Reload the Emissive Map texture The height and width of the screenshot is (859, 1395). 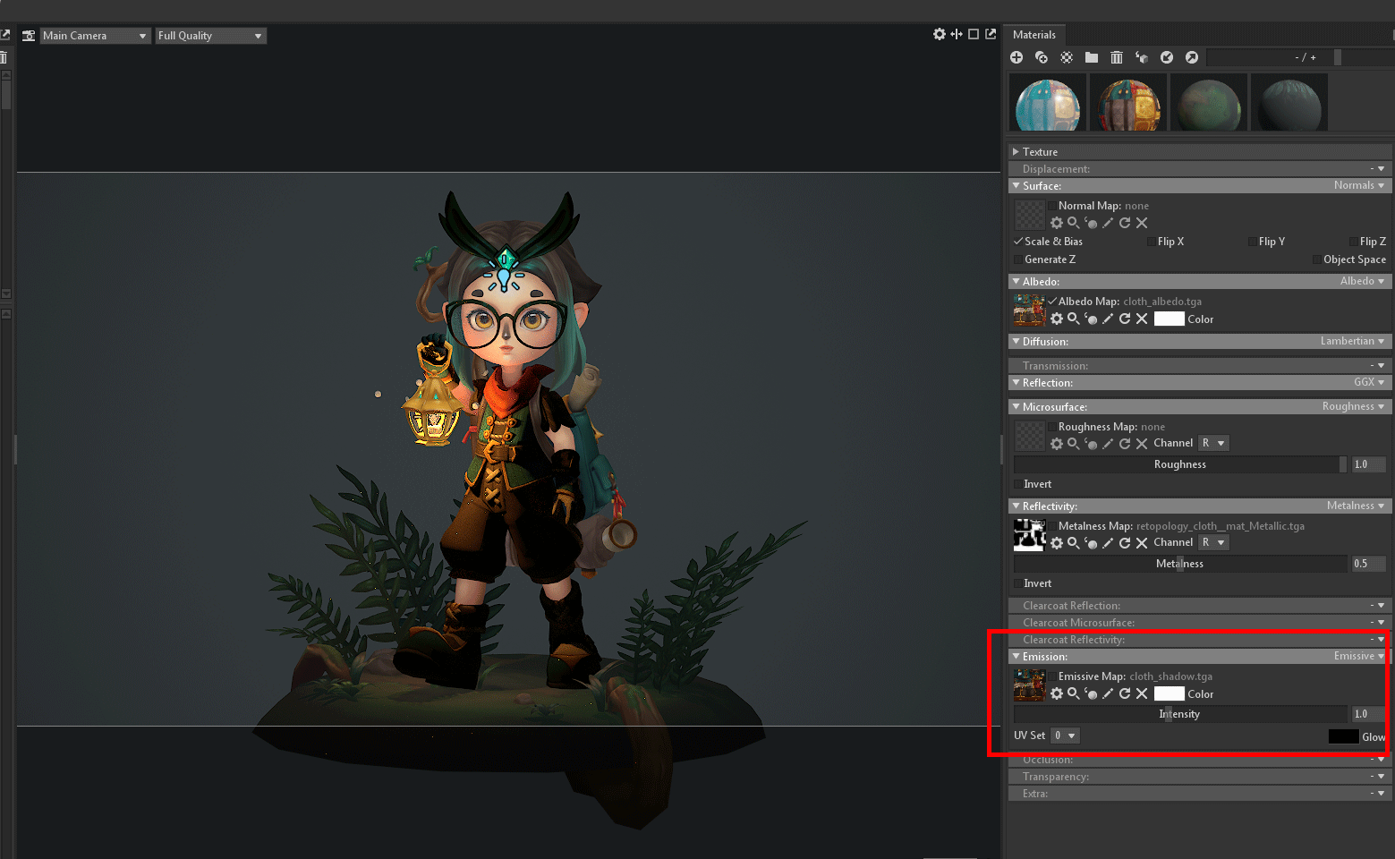click(x=1125, y=694)
